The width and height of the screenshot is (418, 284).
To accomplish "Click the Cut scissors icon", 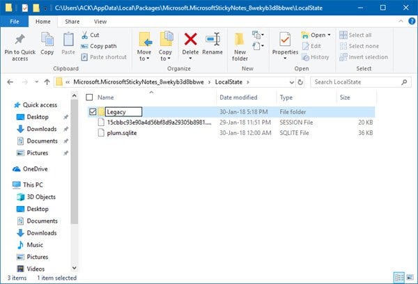I will click(x=84, y=35).
